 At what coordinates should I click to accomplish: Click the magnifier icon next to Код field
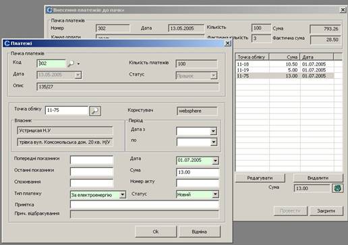point(71,63)
